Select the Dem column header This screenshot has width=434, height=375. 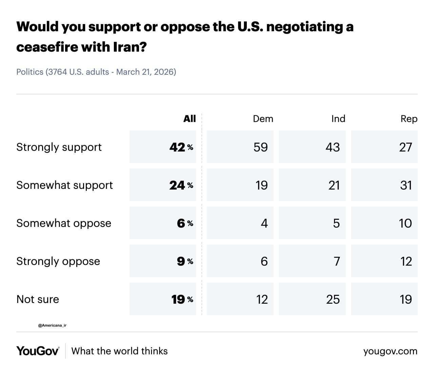tap(263, 119)
